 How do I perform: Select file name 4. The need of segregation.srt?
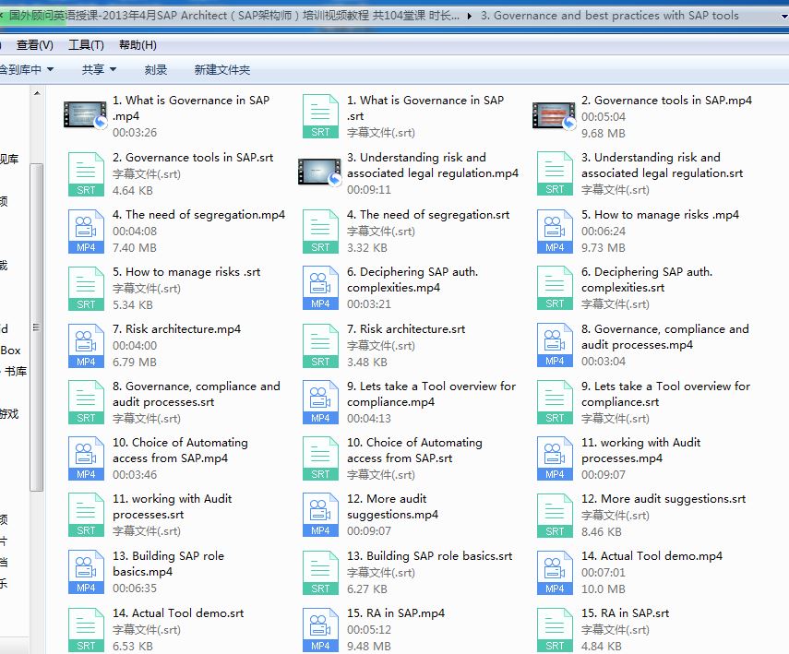pos(427,215)
